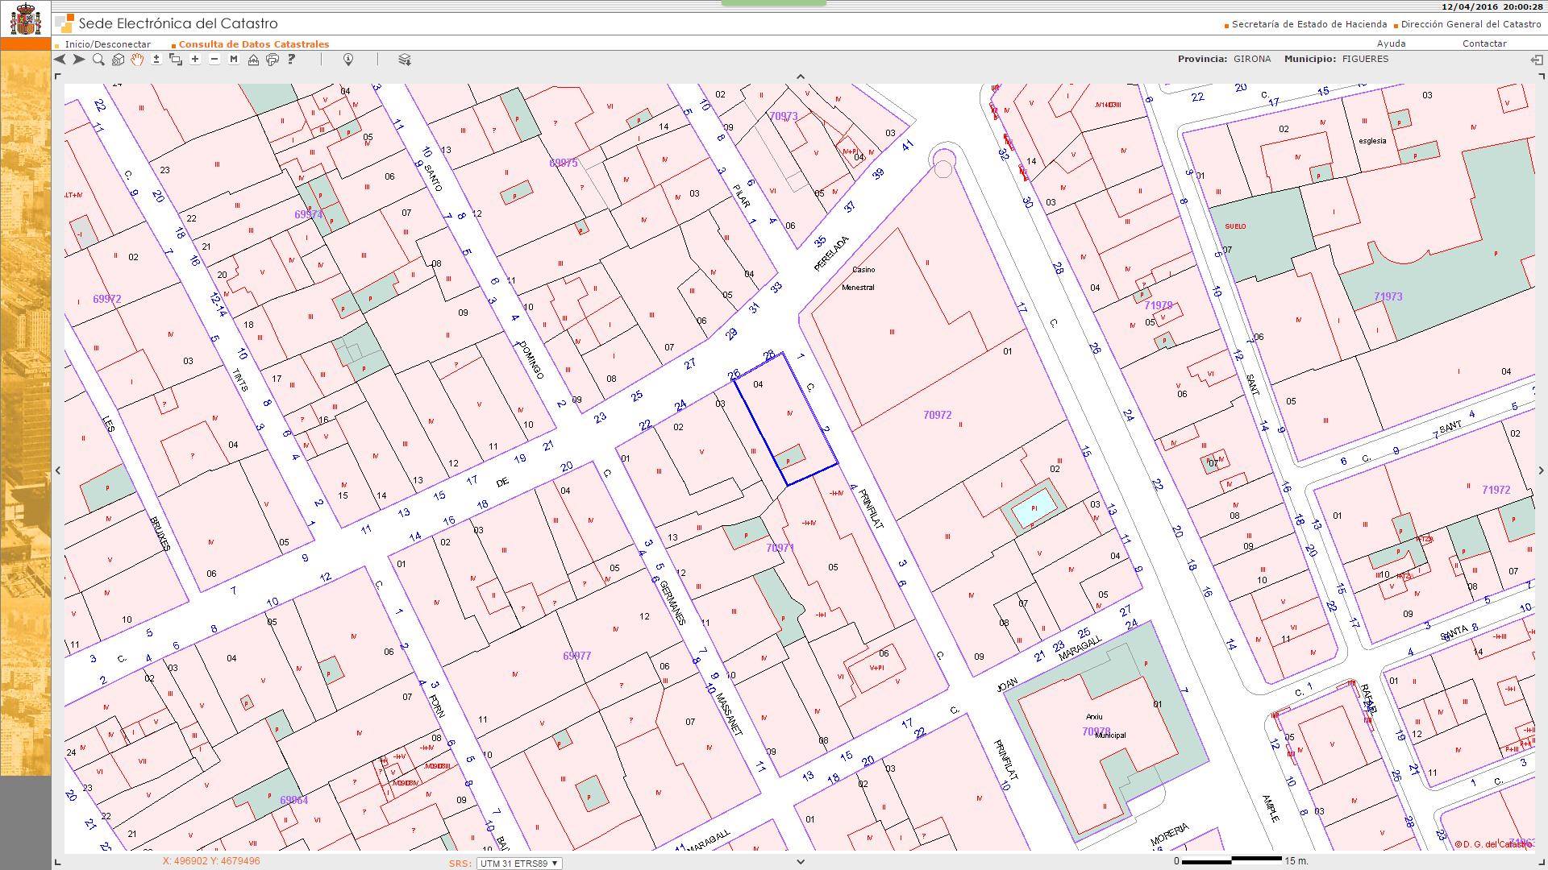
Task: Open Inicio/Desconectar menu item
Action: 108,44
